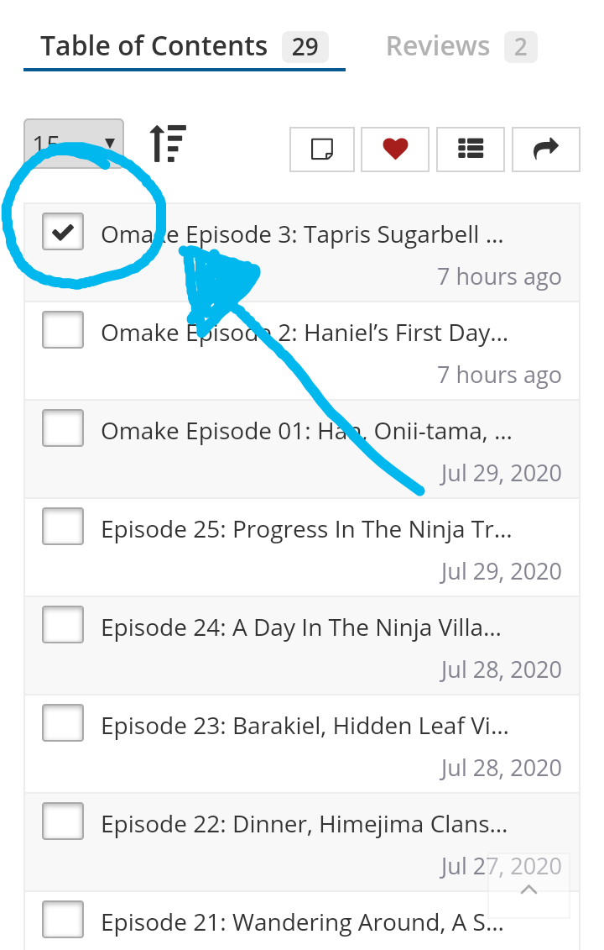Click the sort order icon
The width and height of the screenshot is (604, 950).
pos(168,144)
